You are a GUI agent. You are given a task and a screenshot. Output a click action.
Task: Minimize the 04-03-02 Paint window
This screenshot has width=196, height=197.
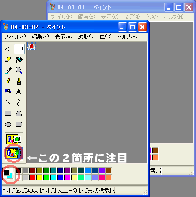(x=122, y=27)
